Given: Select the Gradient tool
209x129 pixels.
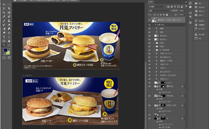Looking at the screenshot, I should pyautogui.click(x=4, y=29).
